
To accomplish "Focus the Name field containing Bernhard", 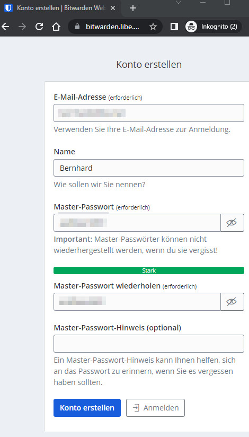I will pyautogui.click(x=149, y=168).
